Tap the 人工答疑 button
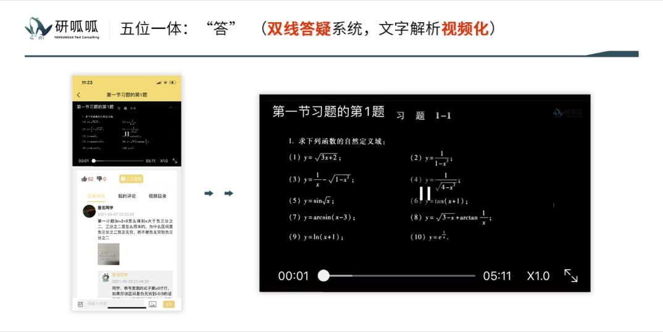Viewport: 663px width, 332px height. [131, 179]
